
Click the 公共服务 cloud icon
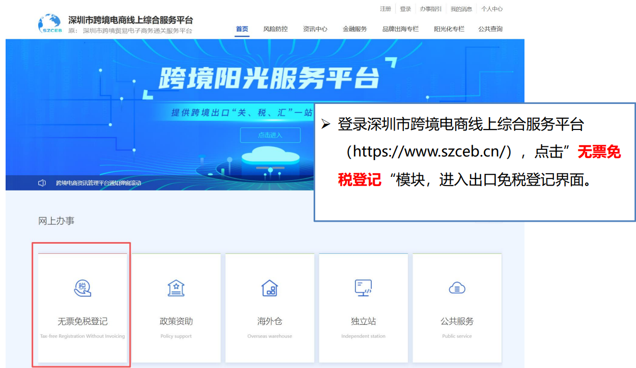point(457,287)
